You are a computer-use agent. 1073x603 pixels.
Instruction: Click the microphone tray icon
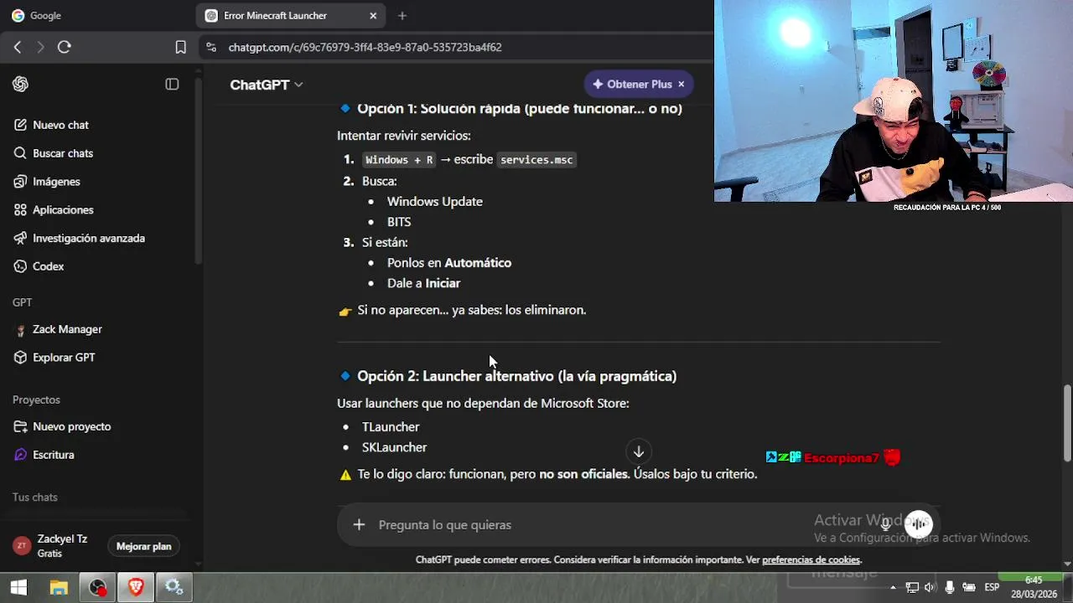tap(949, 588)
